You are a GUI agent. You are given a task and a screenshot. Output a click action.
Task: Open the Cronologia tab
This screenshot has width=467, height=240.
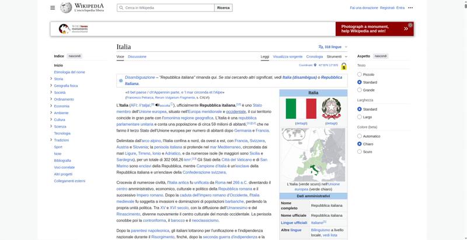tap(315, 57)
